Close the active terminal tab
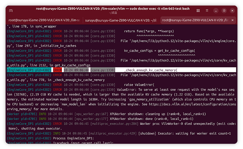 point(232,20)
